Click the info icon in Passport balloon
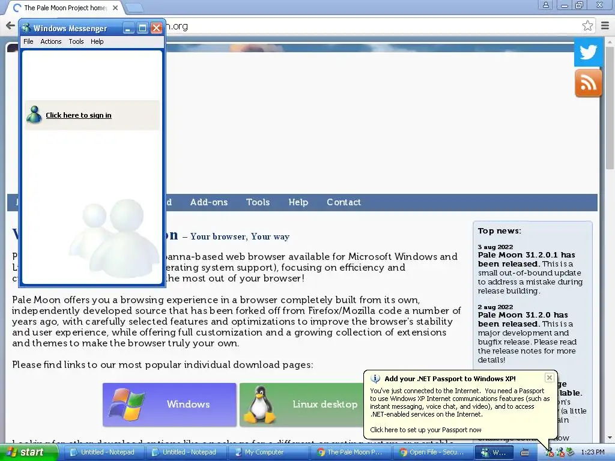The image size is (615, 461). tap(375, 379)
